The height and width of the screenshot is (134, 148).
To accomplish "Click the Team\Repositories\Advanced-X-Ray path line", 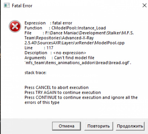I will [59, 38].
